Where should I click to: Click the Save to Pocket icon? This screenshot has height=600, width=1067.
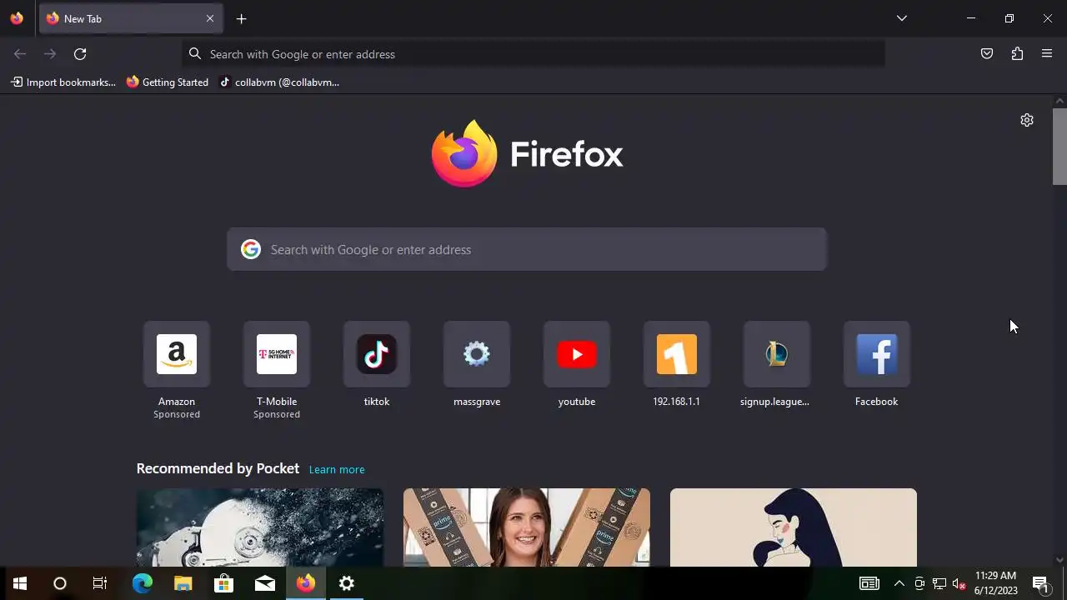click(987, 54)
